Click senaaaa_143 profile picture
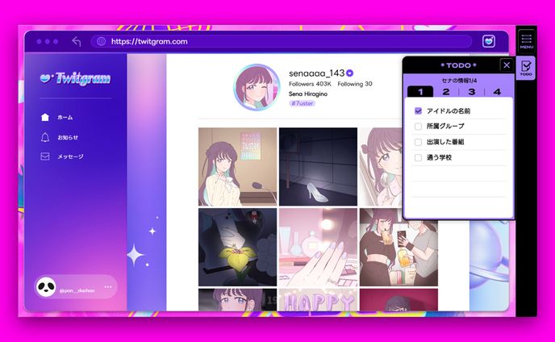The image size is (555, 342). (x=257, y=87)
